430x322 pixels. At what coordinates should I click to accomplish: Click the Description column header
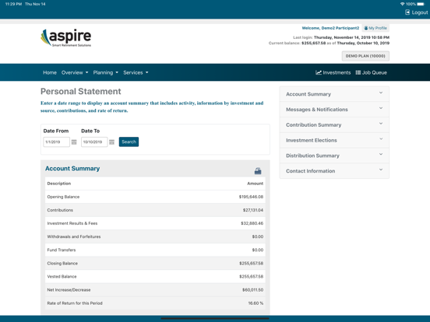59,184
